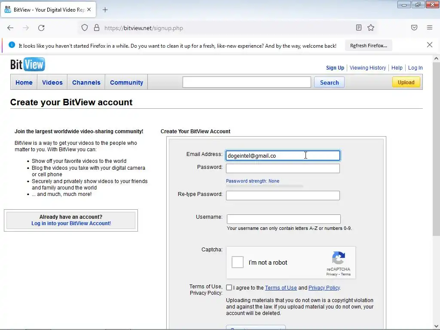Open the Sign Up link

(x=335, y=67)
